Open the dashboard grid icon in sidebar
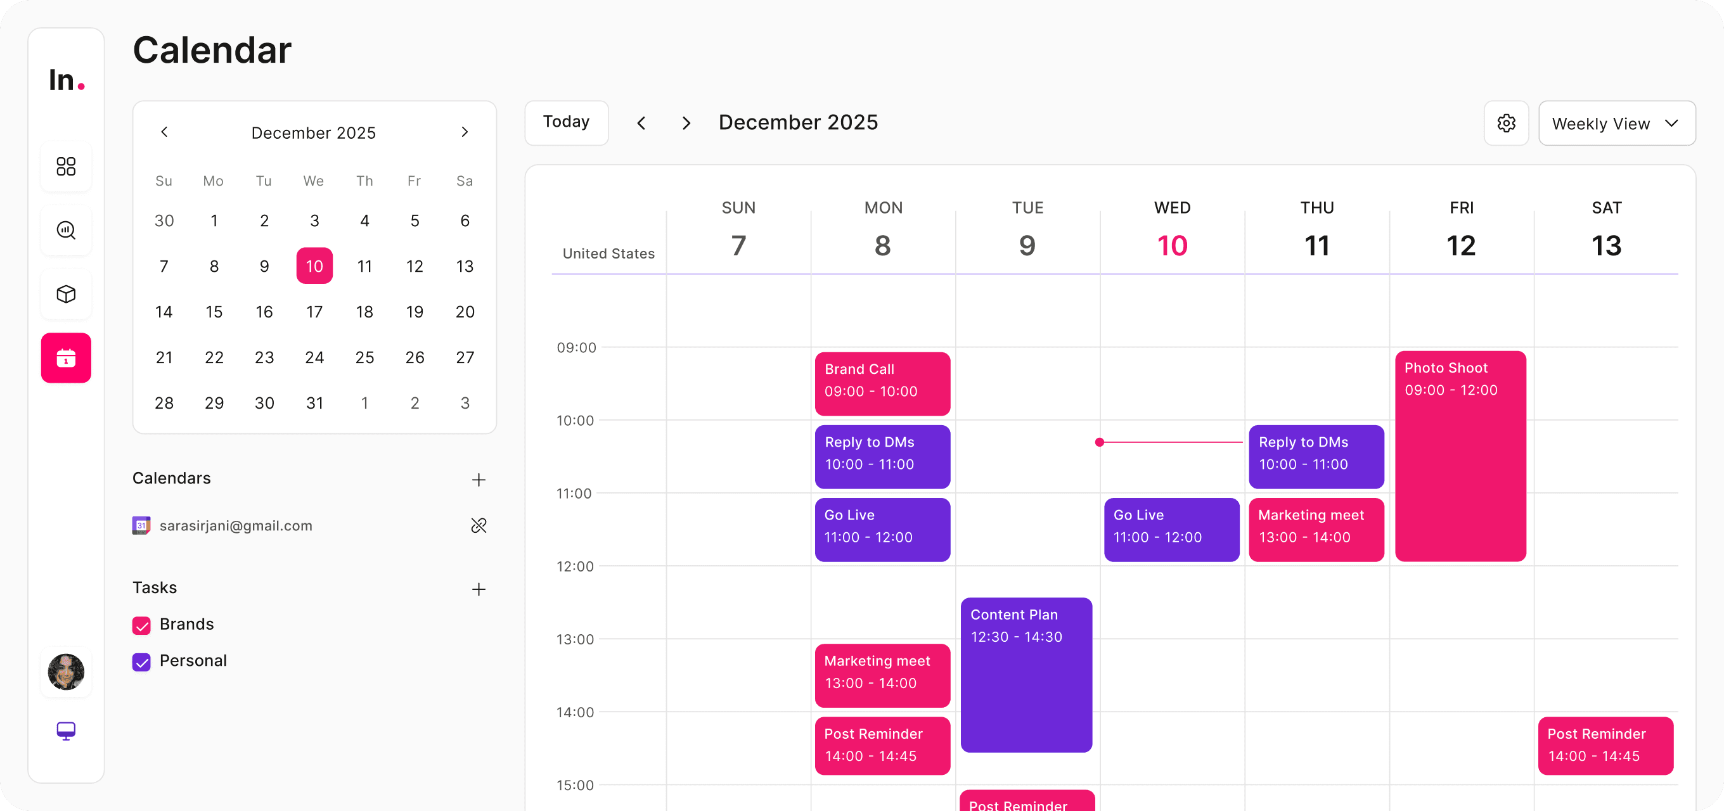The height and width of the screenshot is (811, 1724). tap(65, 166)
